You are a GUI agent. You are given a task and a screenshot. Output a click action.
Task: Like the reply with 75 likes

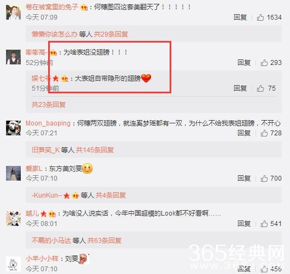[260, 88]
